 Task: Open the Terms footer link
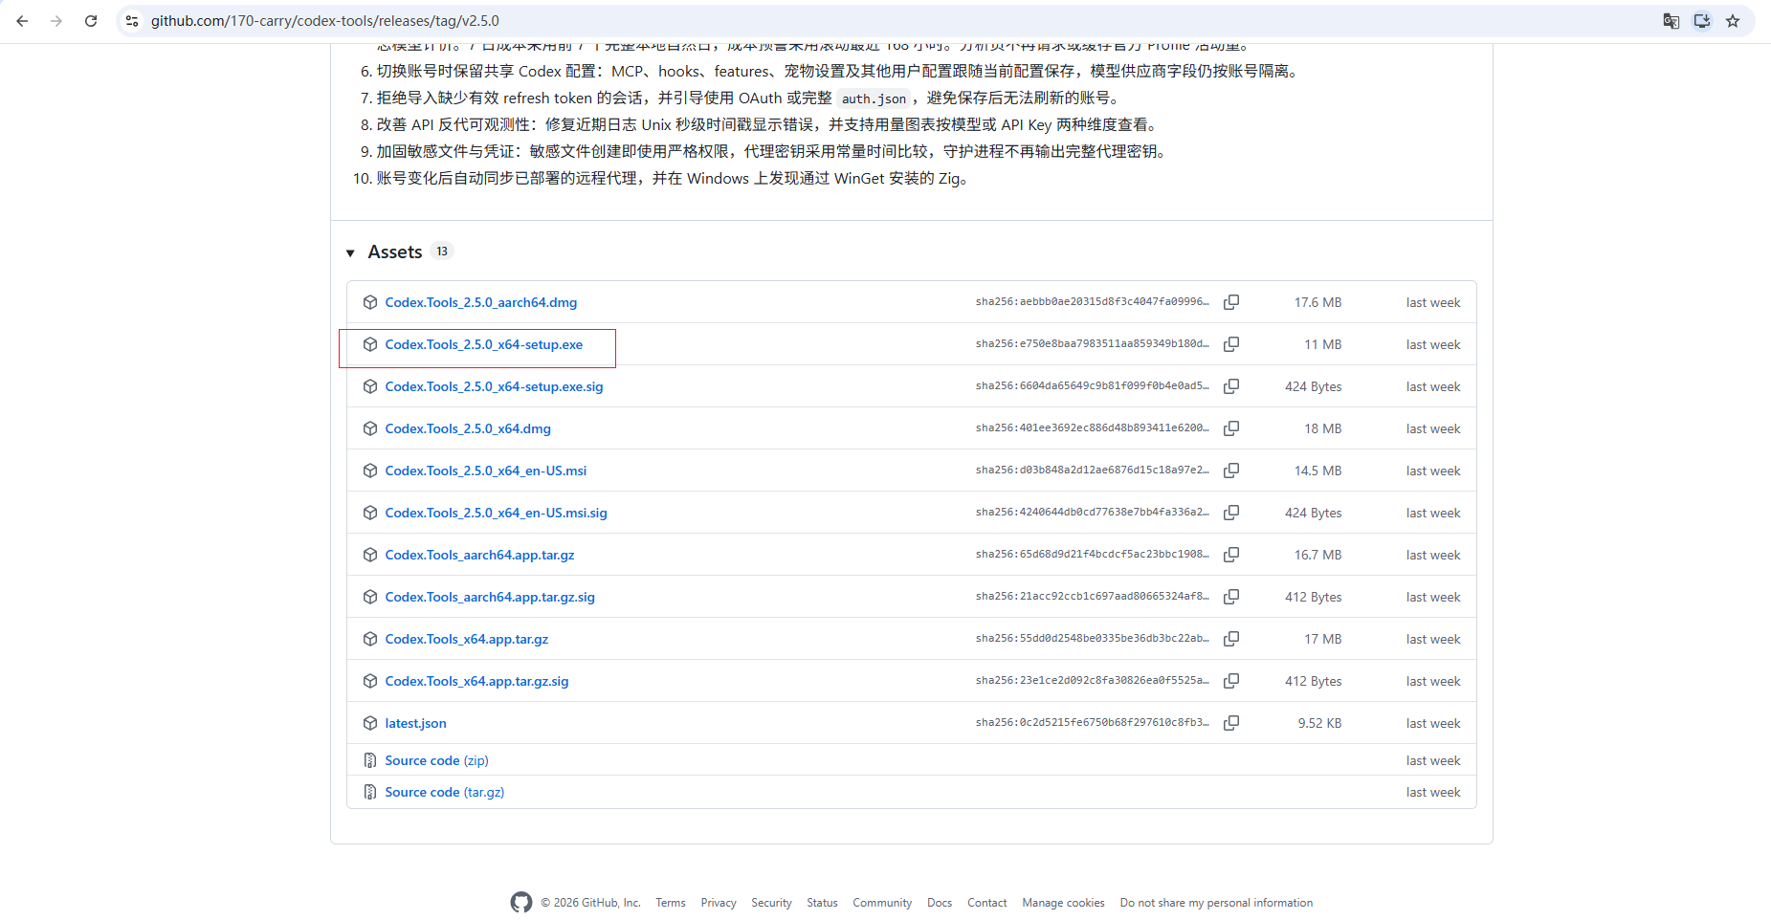(671, 903)
